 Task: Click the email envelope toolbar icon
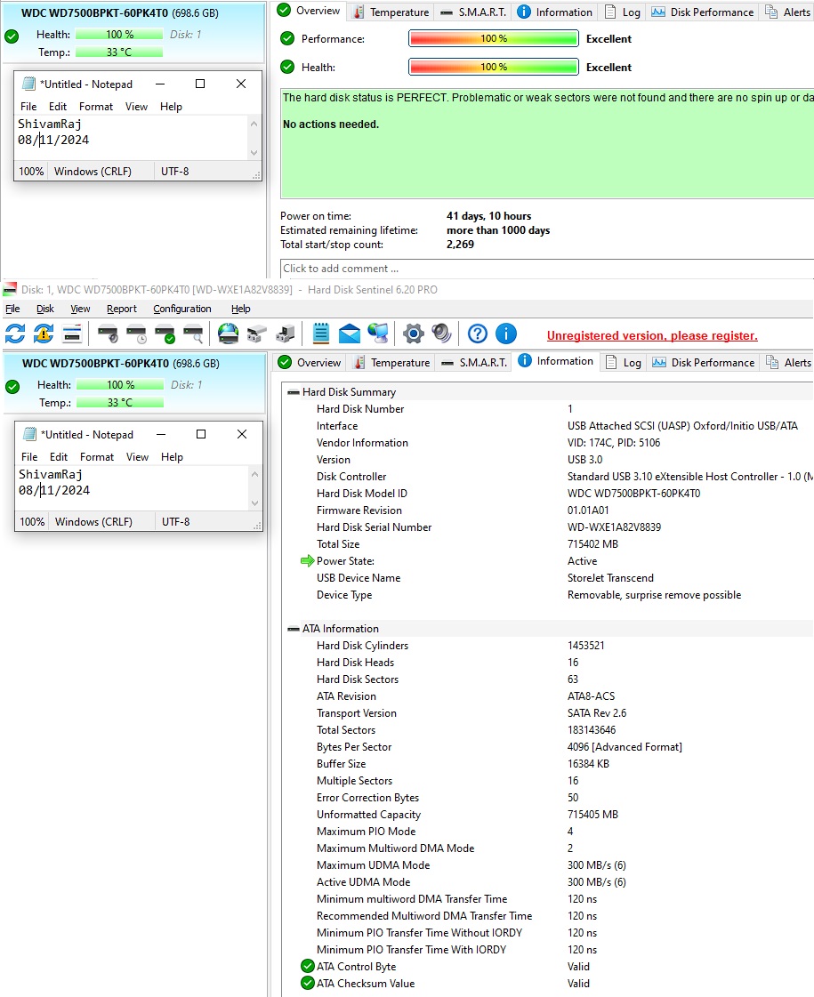point(350,334)
